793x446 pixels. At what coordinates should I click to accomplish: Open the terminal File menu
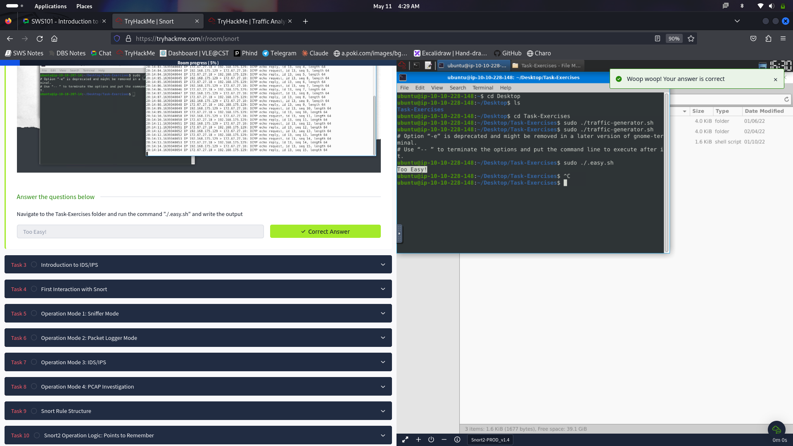click(404, 88)
